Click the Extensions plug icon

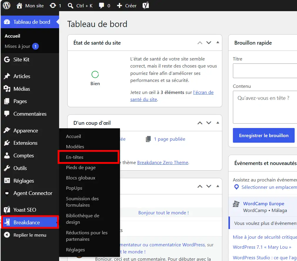[x=7, y=143]
